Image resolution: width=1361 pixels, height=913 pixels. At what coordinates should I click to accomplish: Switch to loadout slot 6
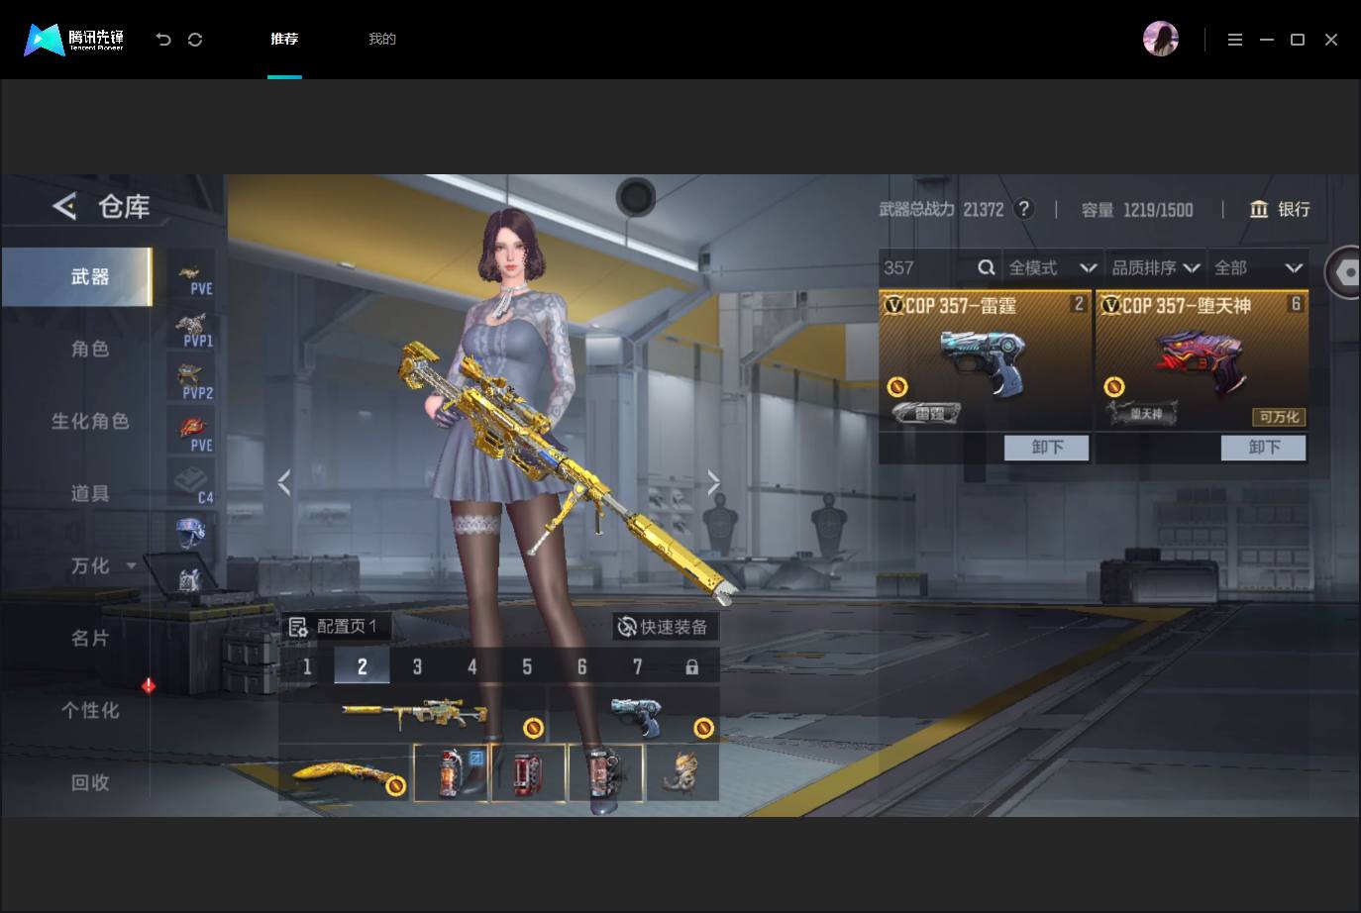click(582, 666)
